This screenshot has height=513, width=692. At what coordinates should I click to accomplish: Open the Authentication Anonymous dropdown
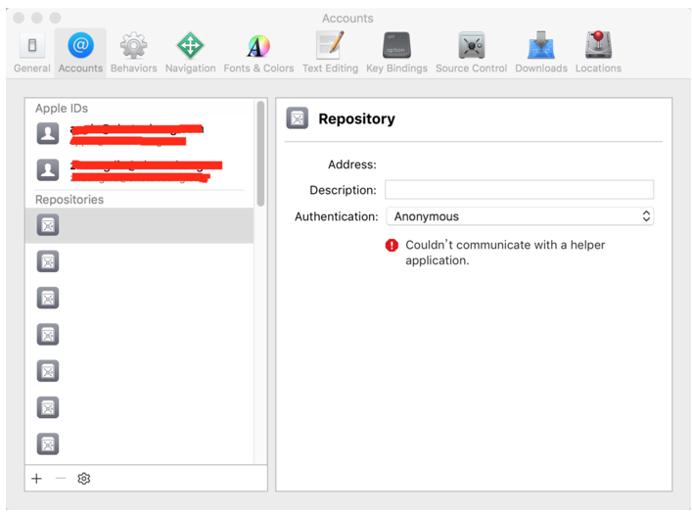pos(520,216)
